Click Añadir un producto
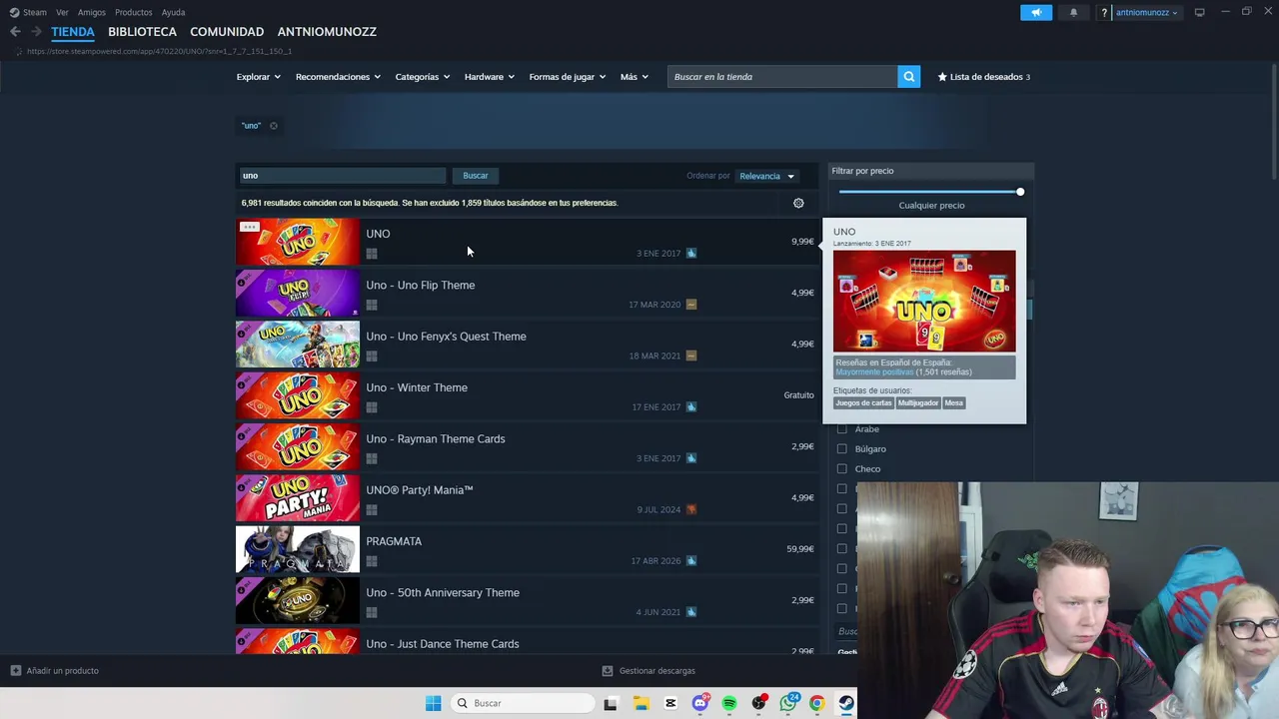Screen dimensions: 1279x719 55,671
